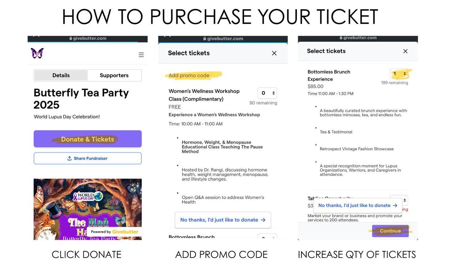Click the Powered by Givebutter badge
461x276 pixels.
click(x=114, y=232)
